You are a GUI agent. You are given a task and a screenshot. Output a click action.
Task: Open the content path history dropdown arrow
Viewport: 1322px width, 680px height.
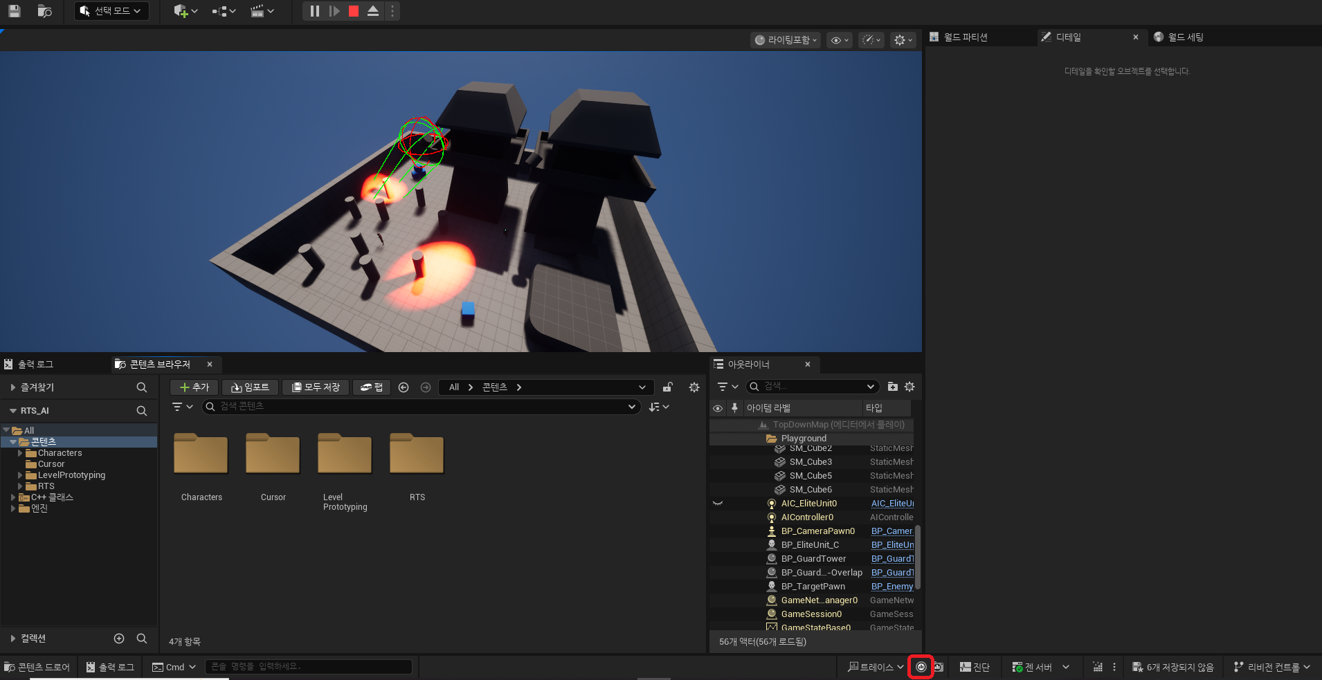[x=642, y=387]
